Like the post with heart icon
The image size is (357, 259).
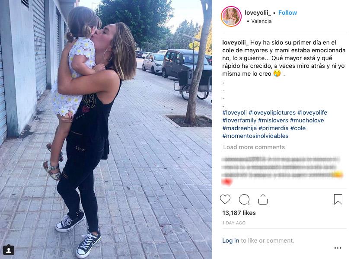point(225,199)
